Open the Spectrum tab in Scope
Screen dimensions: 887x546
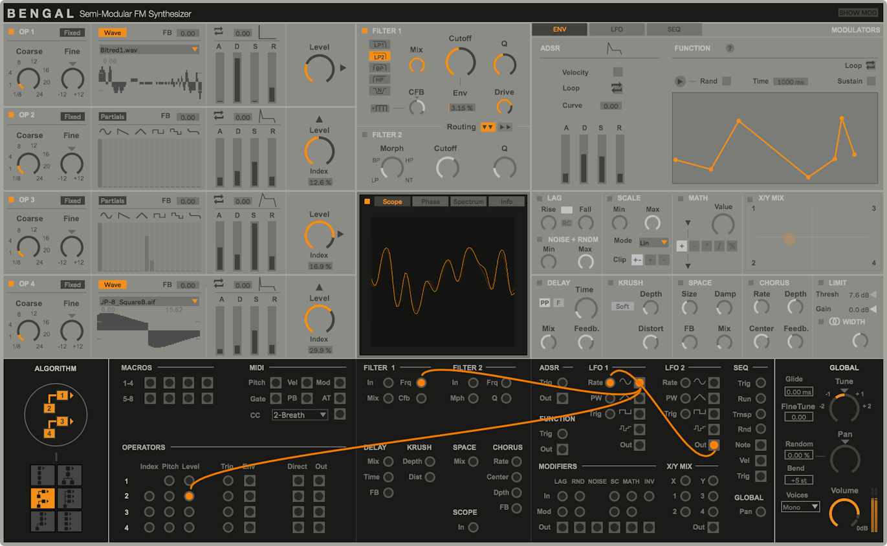pyautogui.click(x=468, y=201)
